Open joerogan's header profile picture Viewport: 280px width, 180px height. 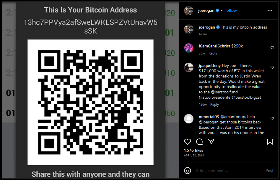[x=189, y=11]
